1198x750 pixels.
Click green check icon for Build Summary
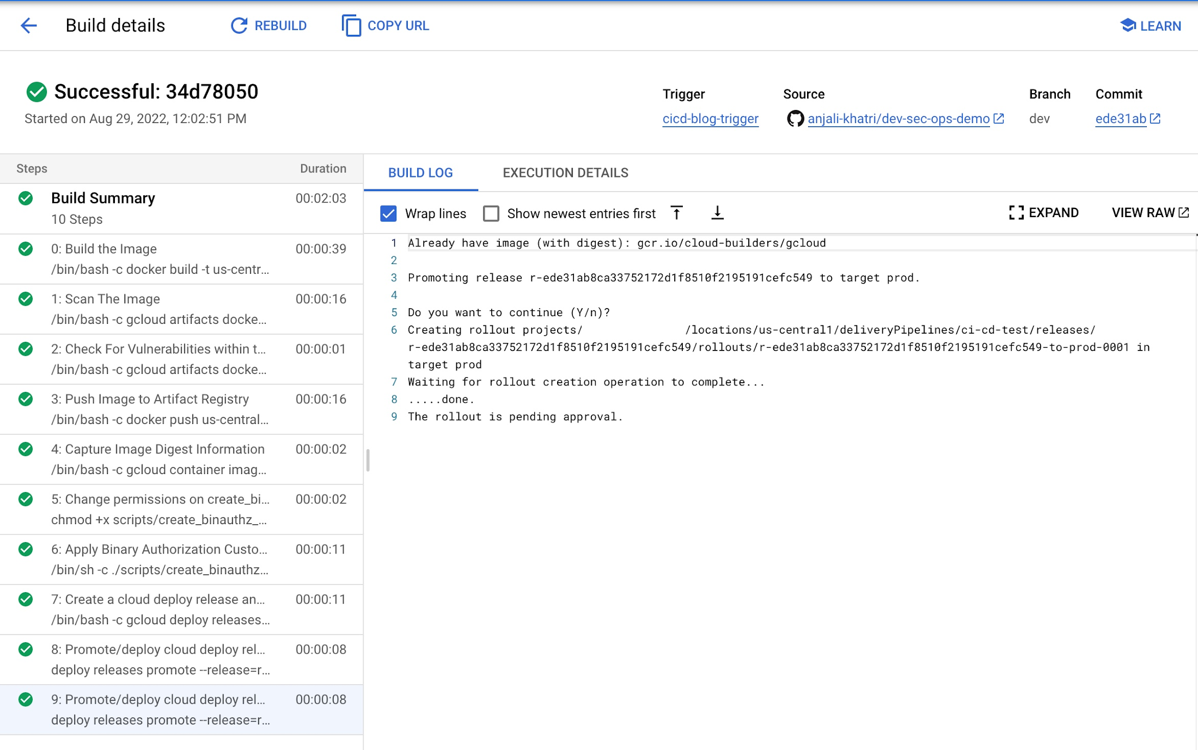tap(26, 198)
